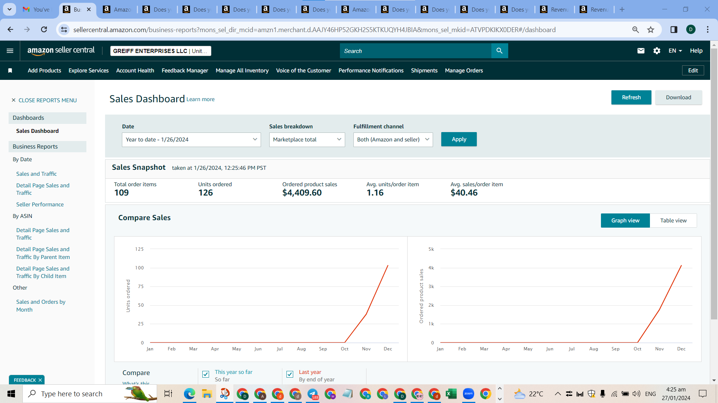Image resolution: width=718 pixels, height=403 pixels.
Task: Click the Windows taskbar search box
Action: pyautogui.click(x=90, y=394)
